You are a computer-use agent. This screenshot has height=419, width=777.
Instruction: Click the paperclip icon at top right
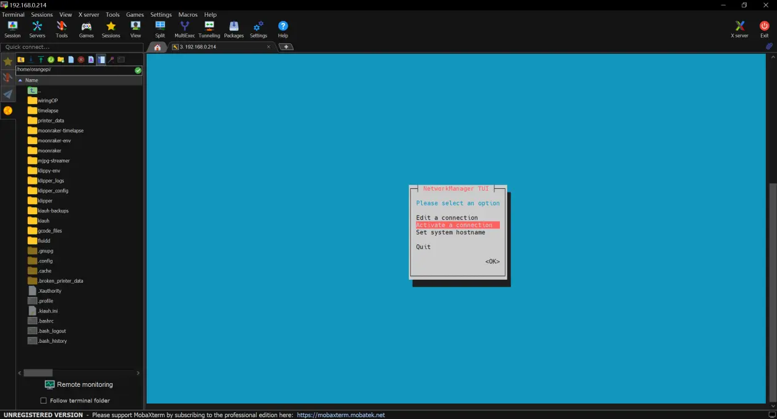(770, 46)
